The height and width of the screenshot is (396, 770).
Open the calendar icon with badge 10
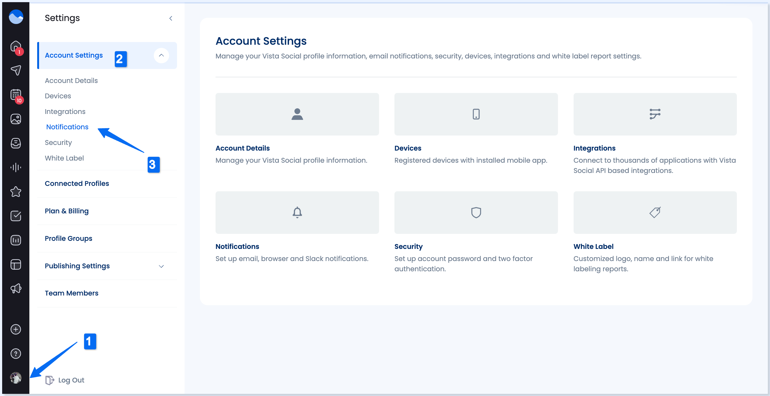tap(16, 95)
